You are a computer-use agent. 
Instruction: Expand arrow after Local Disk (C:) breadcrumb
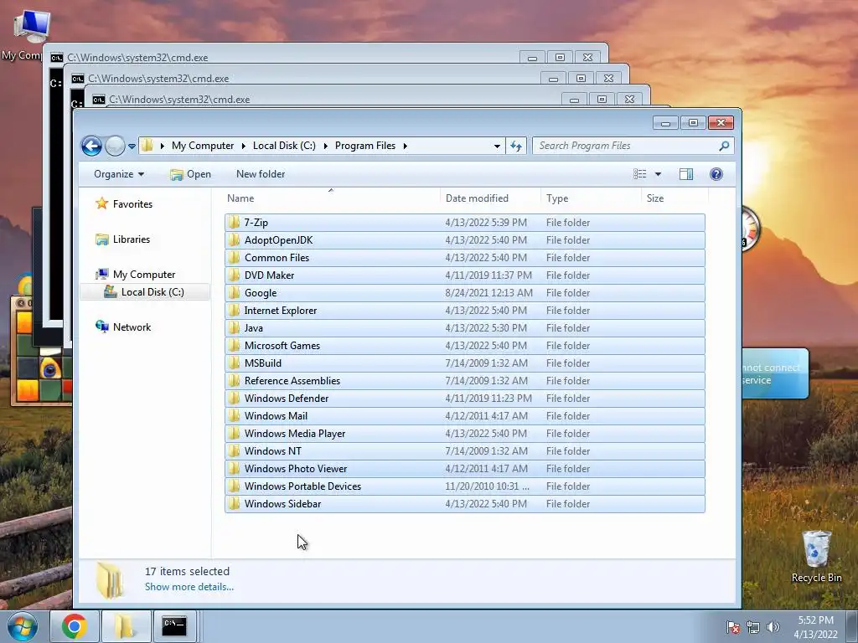(x=326, y=146)
